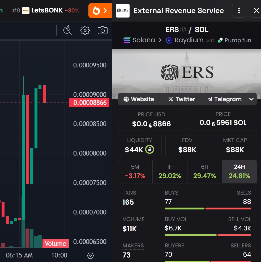Take a chart snapshot with camera icon
Screen dimensions: 261x262
pyautogui.click(x=102, y=31)
